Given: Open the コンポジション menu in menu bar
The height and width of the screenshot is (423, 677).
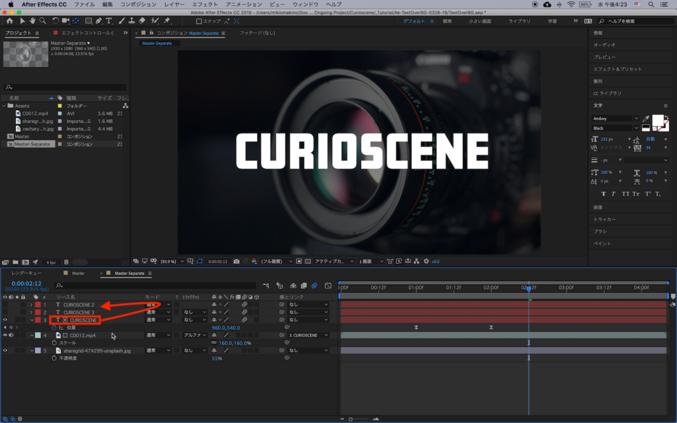Looking at the screenshot, I should [138, 4].
